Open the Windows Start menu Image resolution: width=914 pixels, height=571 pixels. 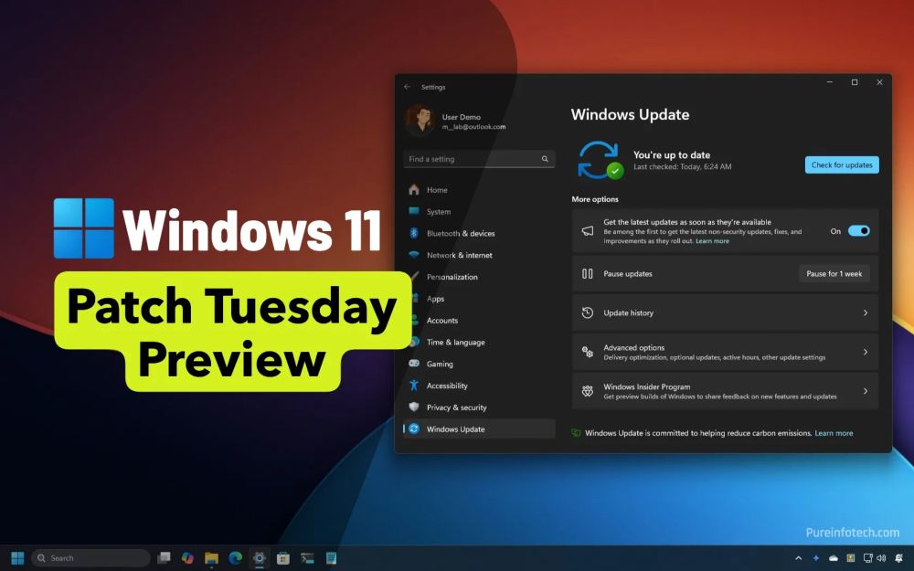point(17,558)
